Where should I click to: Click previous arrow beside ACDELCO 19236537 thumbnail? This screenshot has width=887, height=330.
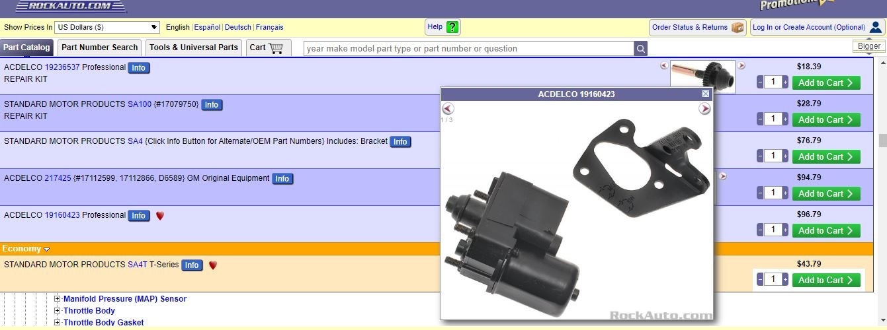coord(664,65)
